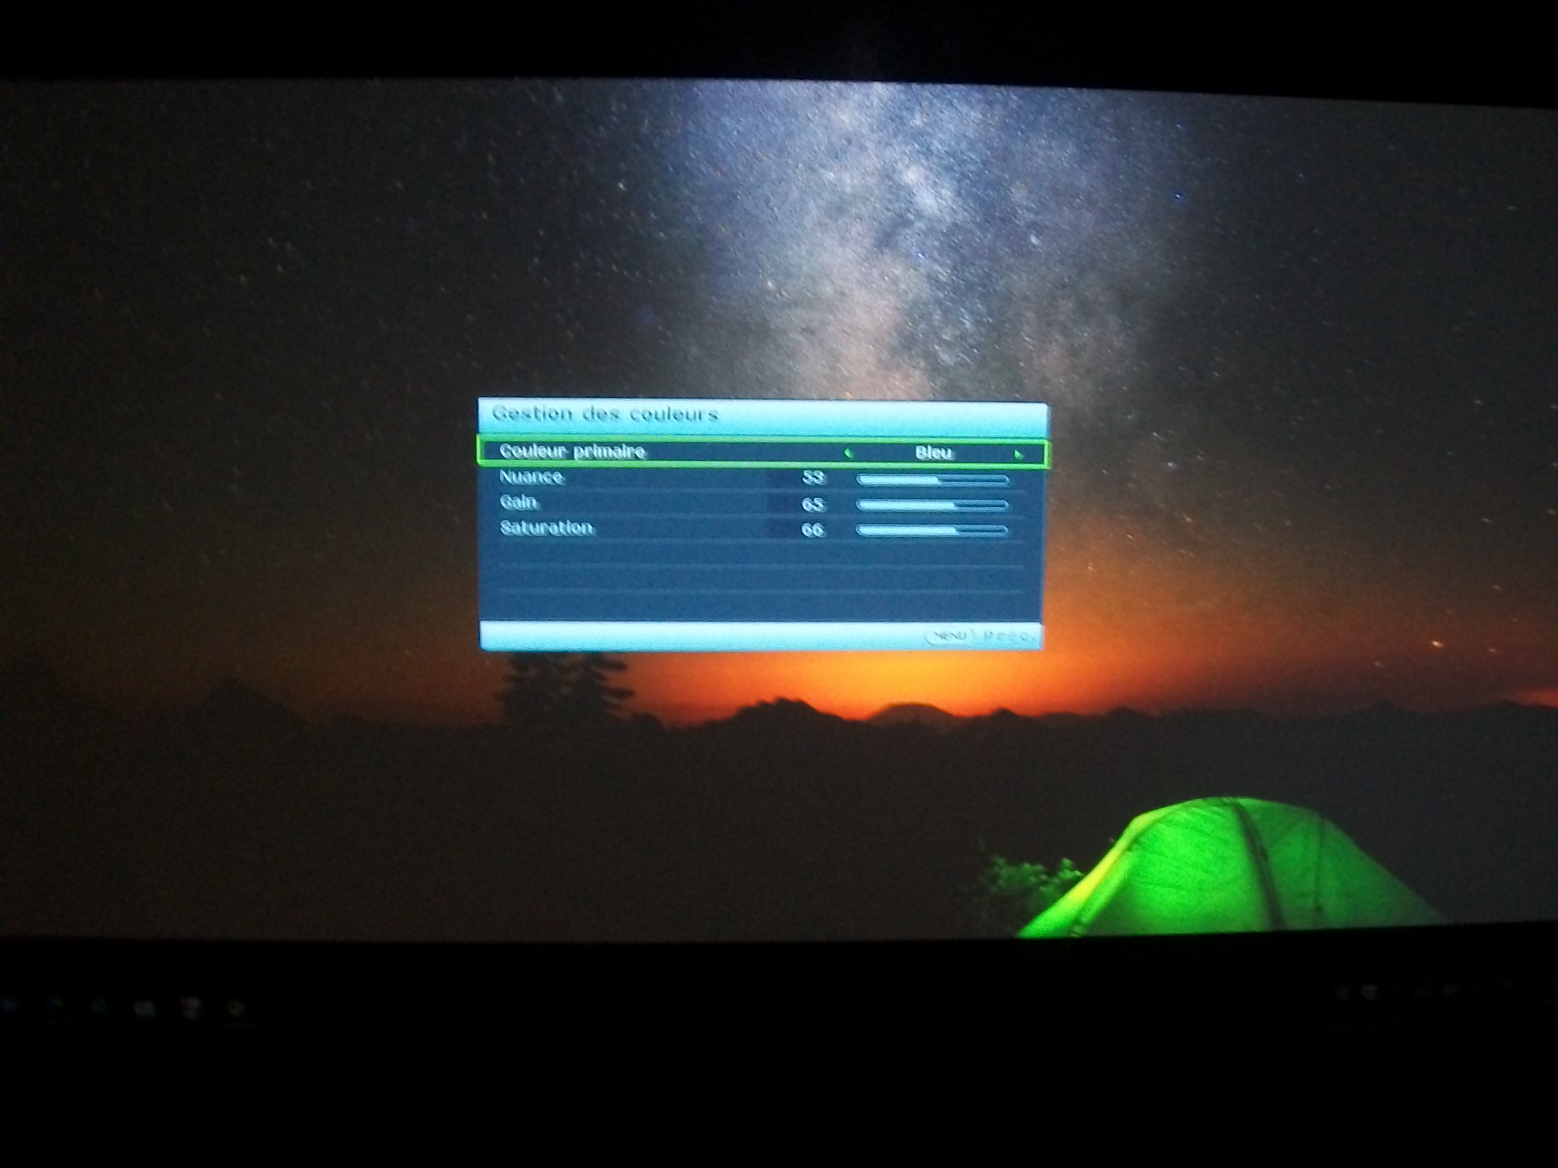1558x1168 pixels.
Task: Select previous primary color with left arrow
Action: click(x=848, y=454)
